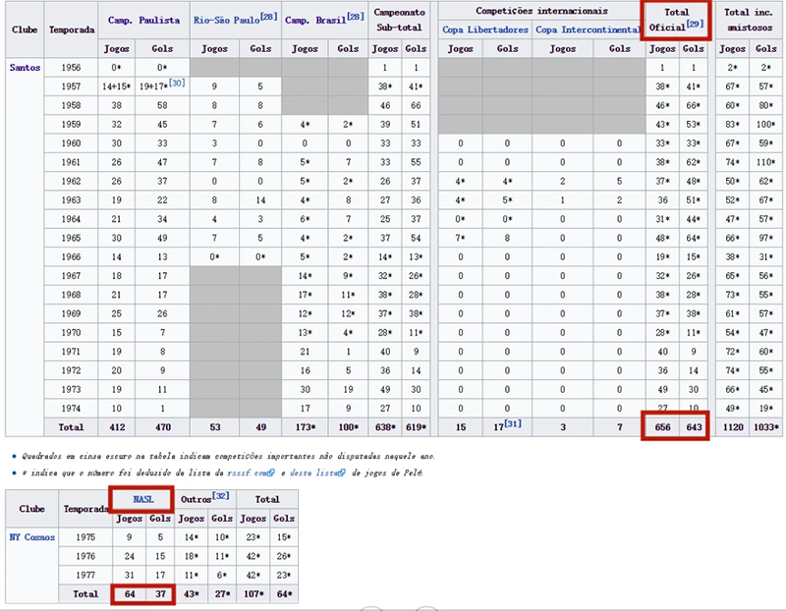Visit the Copa Libertadores link
Screen dimensions: 786x611
tap(485, 29)
